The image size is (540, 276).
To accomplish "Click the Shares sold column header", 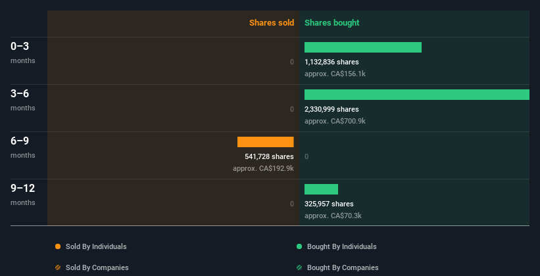I will [272, 23].
